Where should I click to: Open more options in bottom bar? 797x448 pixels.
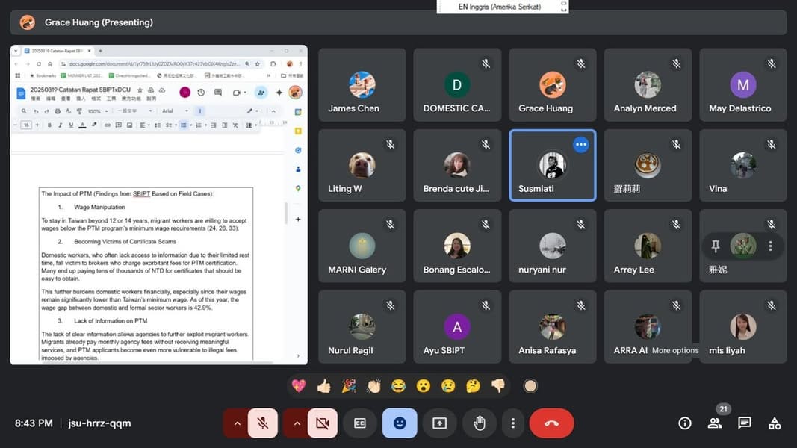(513, 423)
